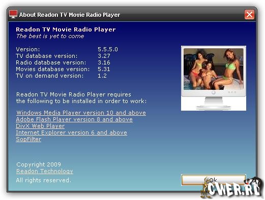
Task: Click the TV on demand version value 1.2
Action: (x=102, y=76)
